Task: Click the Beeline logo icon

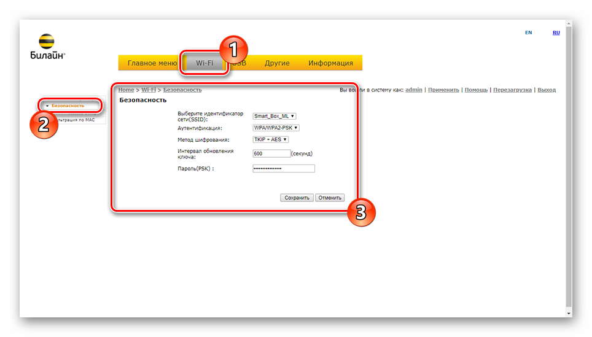Action: click(47, 42)
